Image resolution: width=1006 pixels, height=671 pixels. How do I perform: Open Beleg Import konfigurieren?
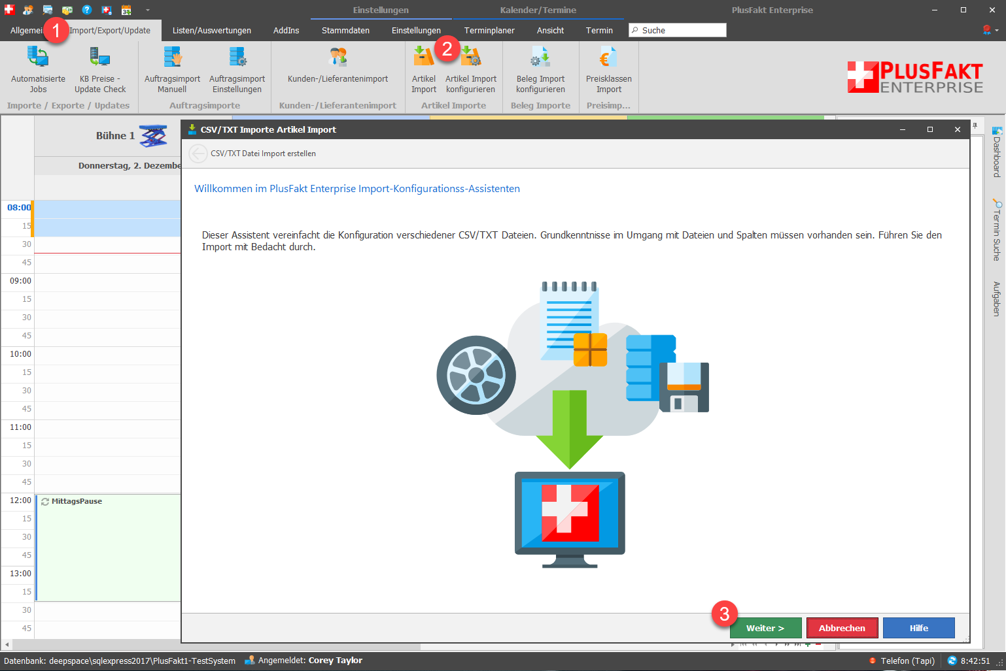click(540, 71)
